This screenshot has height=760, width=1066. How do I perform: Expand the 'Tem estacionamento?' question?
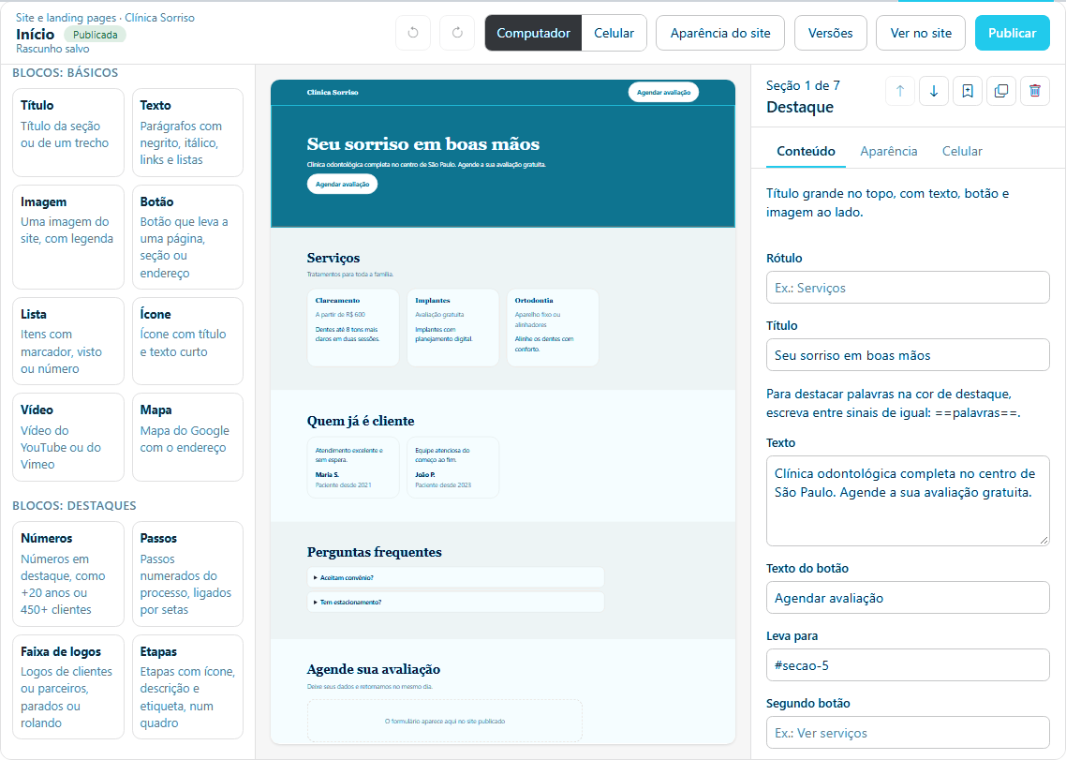pos(455,603)
